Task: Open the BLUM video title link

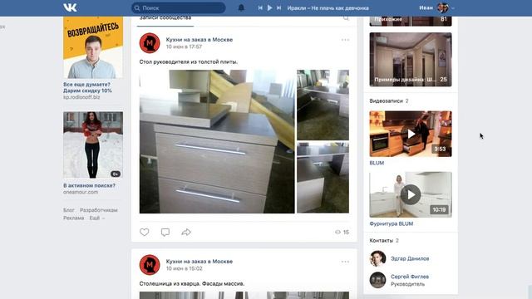Action: (x=377, y=163)
